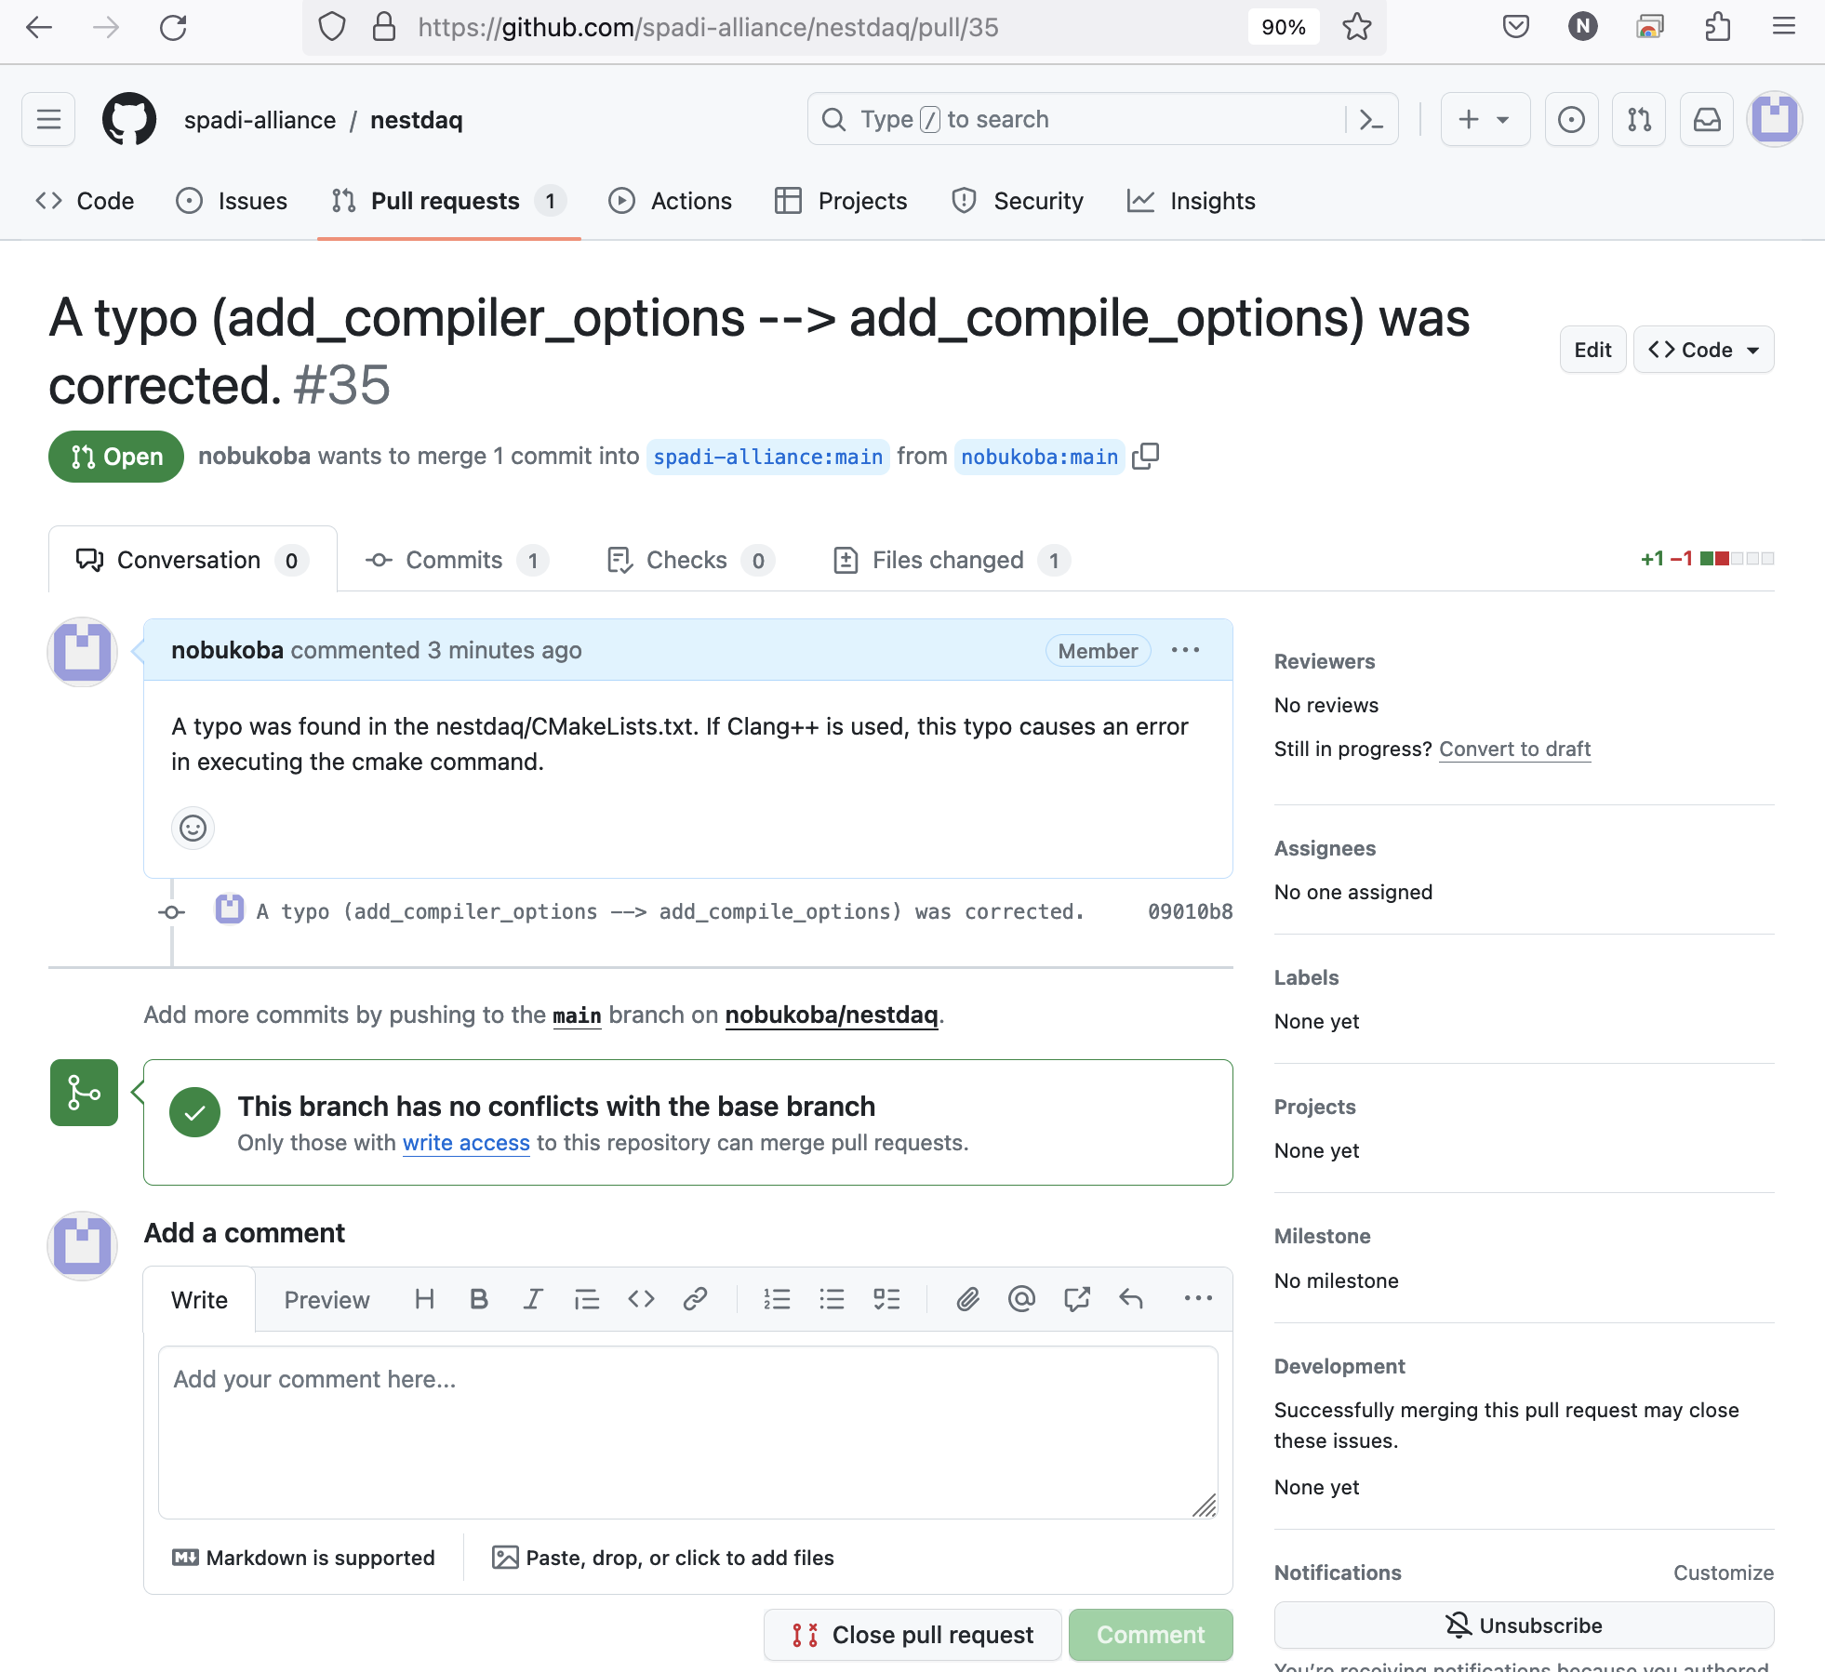Click the attach files paperclip icon
Screen dimensions: 1825x1672
click(x=967, y=1299)
